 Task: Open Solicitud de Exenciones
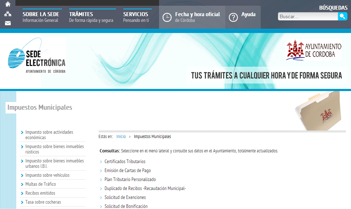[x=125, y=197]
